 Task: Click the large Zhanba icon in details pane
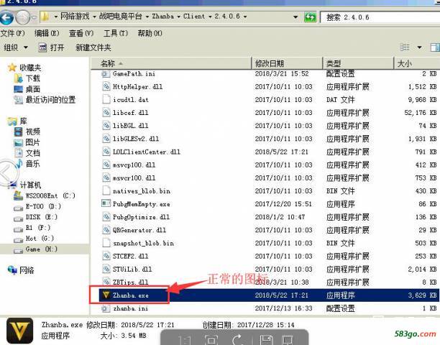tap(19, 331)
